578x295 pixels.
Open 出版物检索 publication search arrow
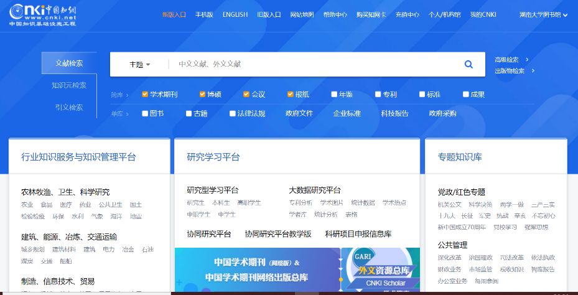[x=533, y=70]
